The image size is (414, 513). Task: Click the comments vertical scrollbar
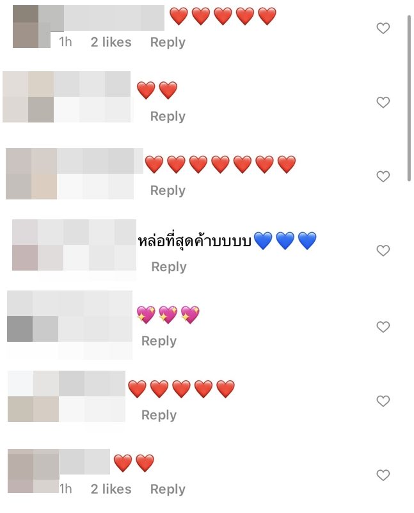409,98
